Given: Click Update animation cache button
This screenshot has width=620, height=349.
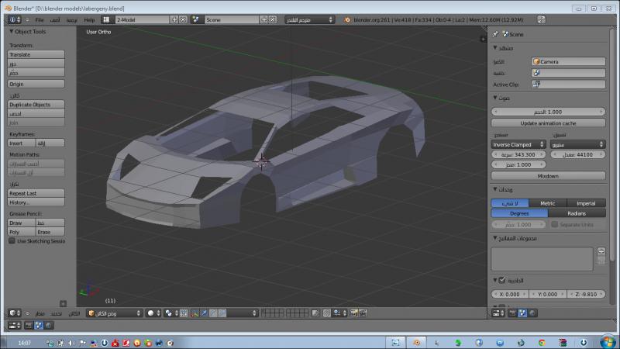Looking at the screenshot, I should tap(548, 123).
